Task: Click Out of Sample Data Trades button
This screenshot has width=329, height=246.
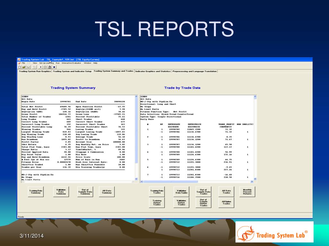Action: [203, 192]
